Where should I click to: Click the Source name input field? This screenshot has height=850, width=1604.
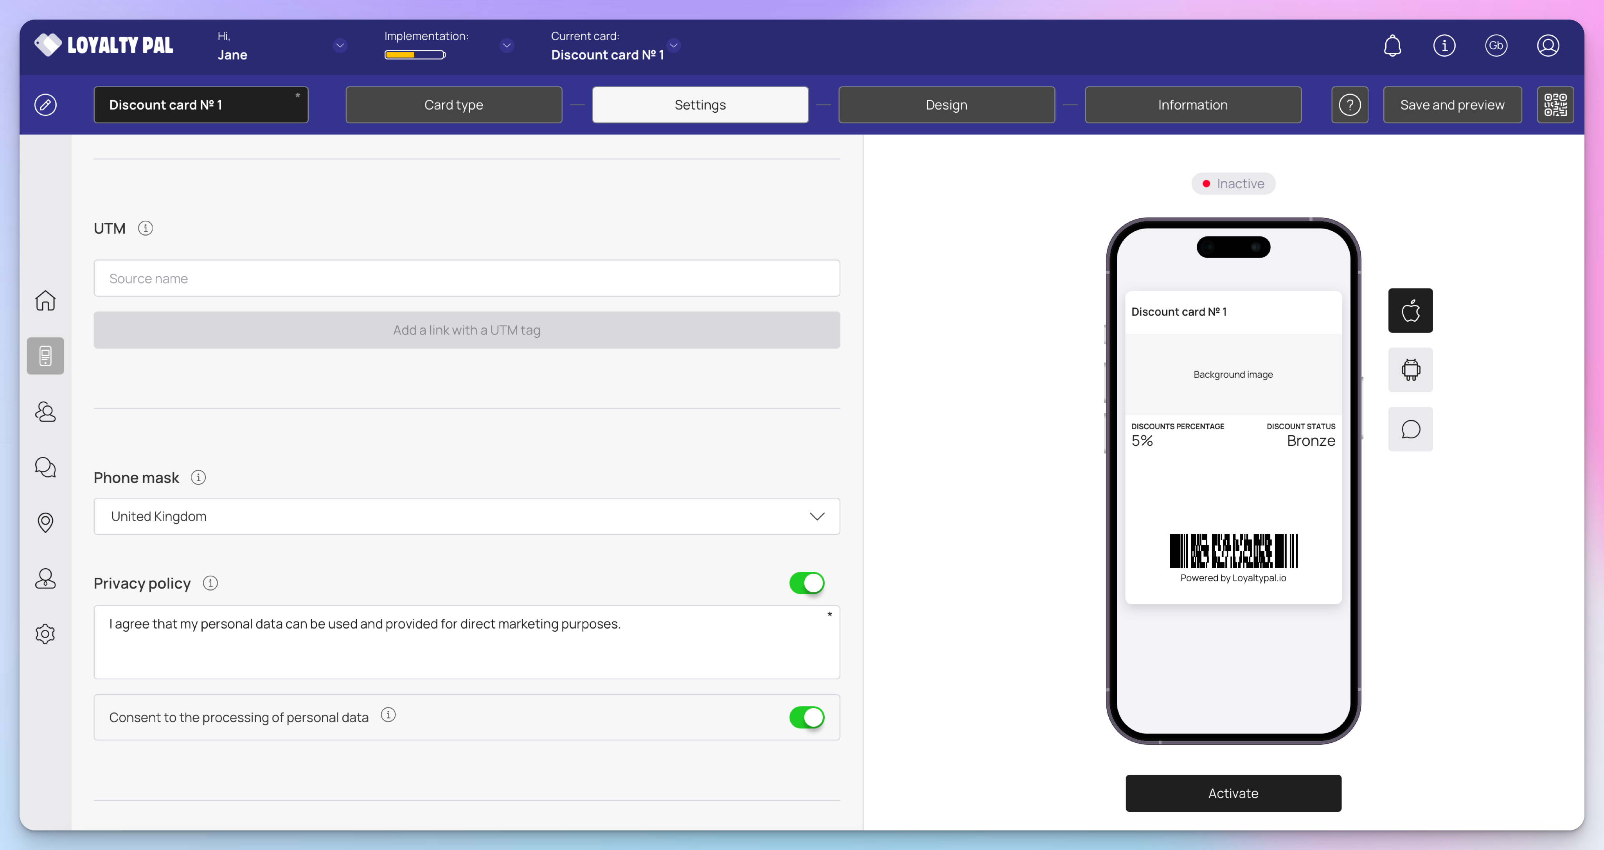(x=466, y=278)
